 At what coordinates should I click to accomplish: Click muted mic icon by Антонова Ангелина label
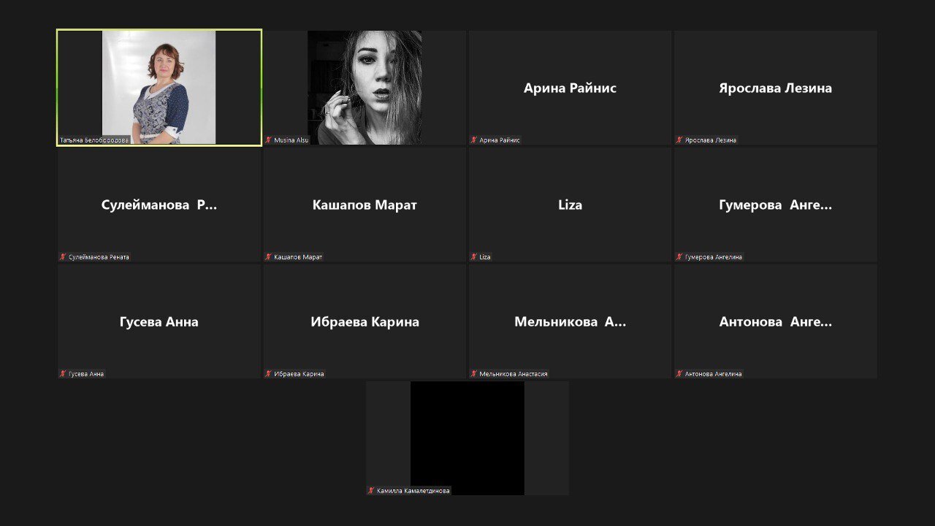[x=679, y=374]
